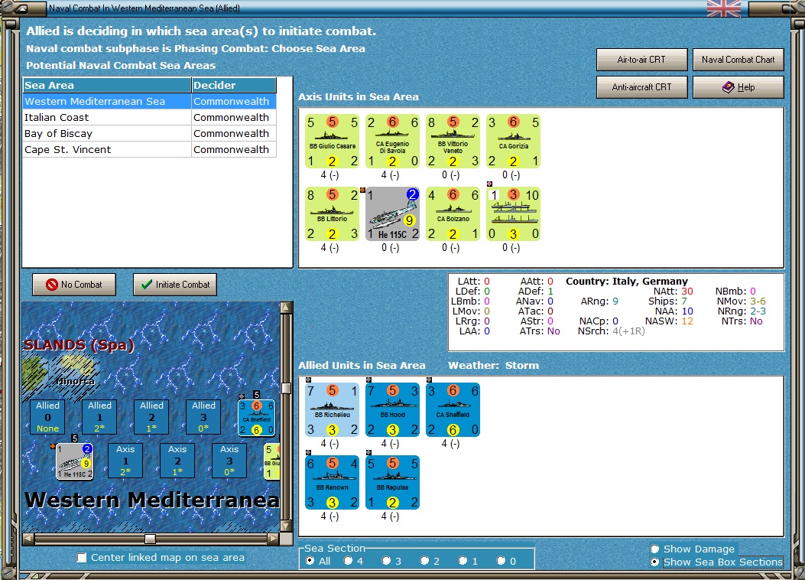Select Bay of Biscay sea area row

149,134
